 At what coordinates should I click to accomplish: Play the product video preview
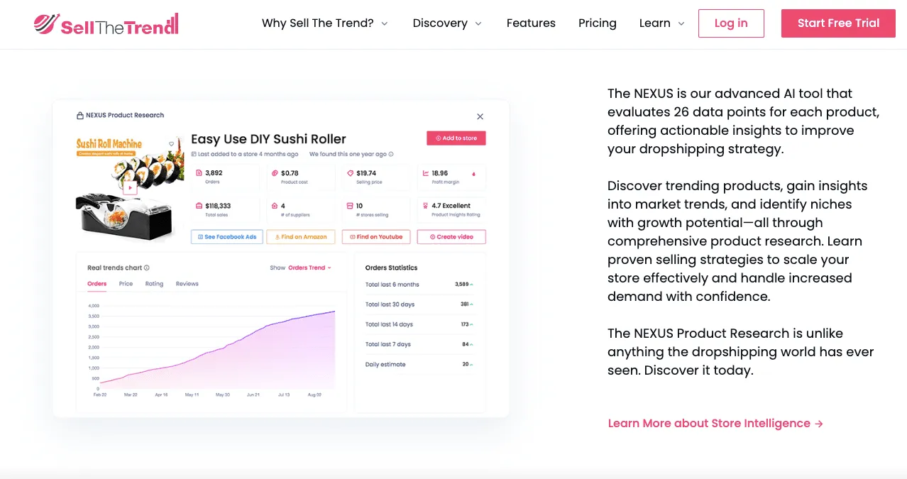coord(131,188)
